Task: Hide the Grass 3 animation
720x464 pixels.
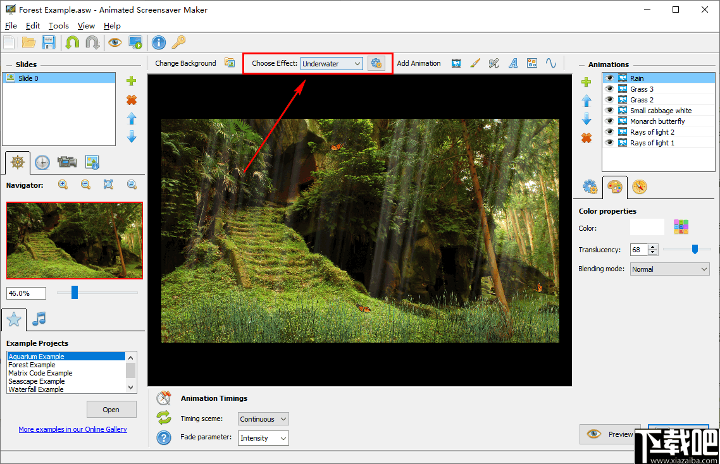Action: click(x=610, y=89)
